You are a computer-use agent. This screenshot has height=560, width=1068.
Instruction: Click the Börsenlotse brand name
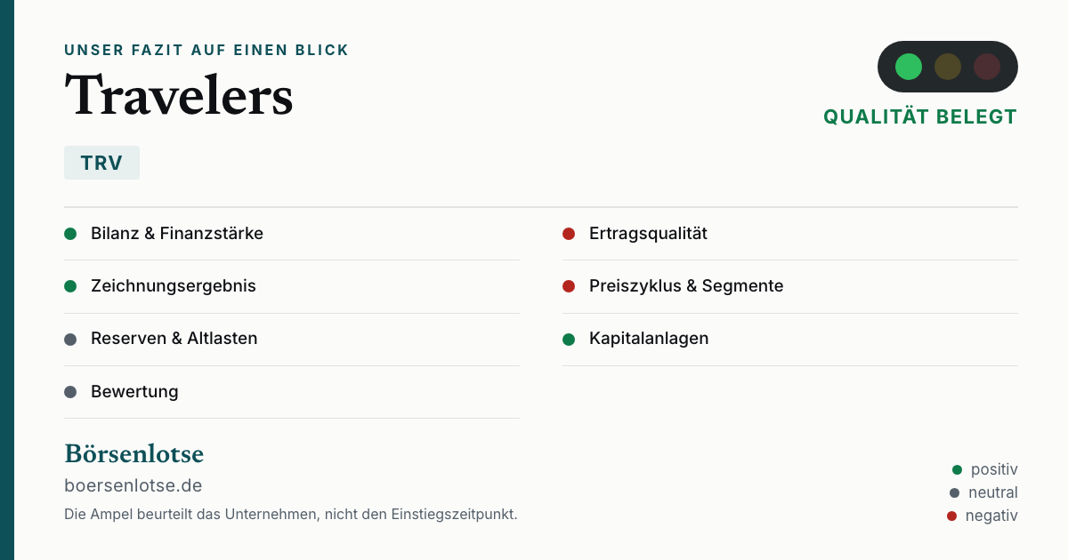[134, 454]
